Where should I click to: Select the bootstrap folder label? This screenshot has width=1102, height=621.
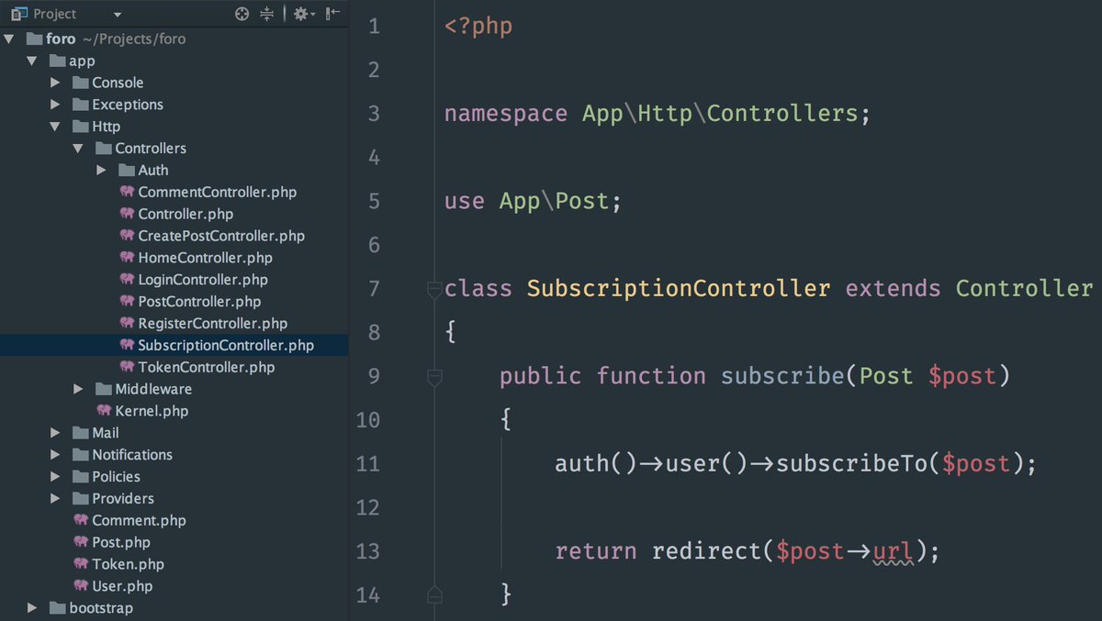click(x=101, y=608)
